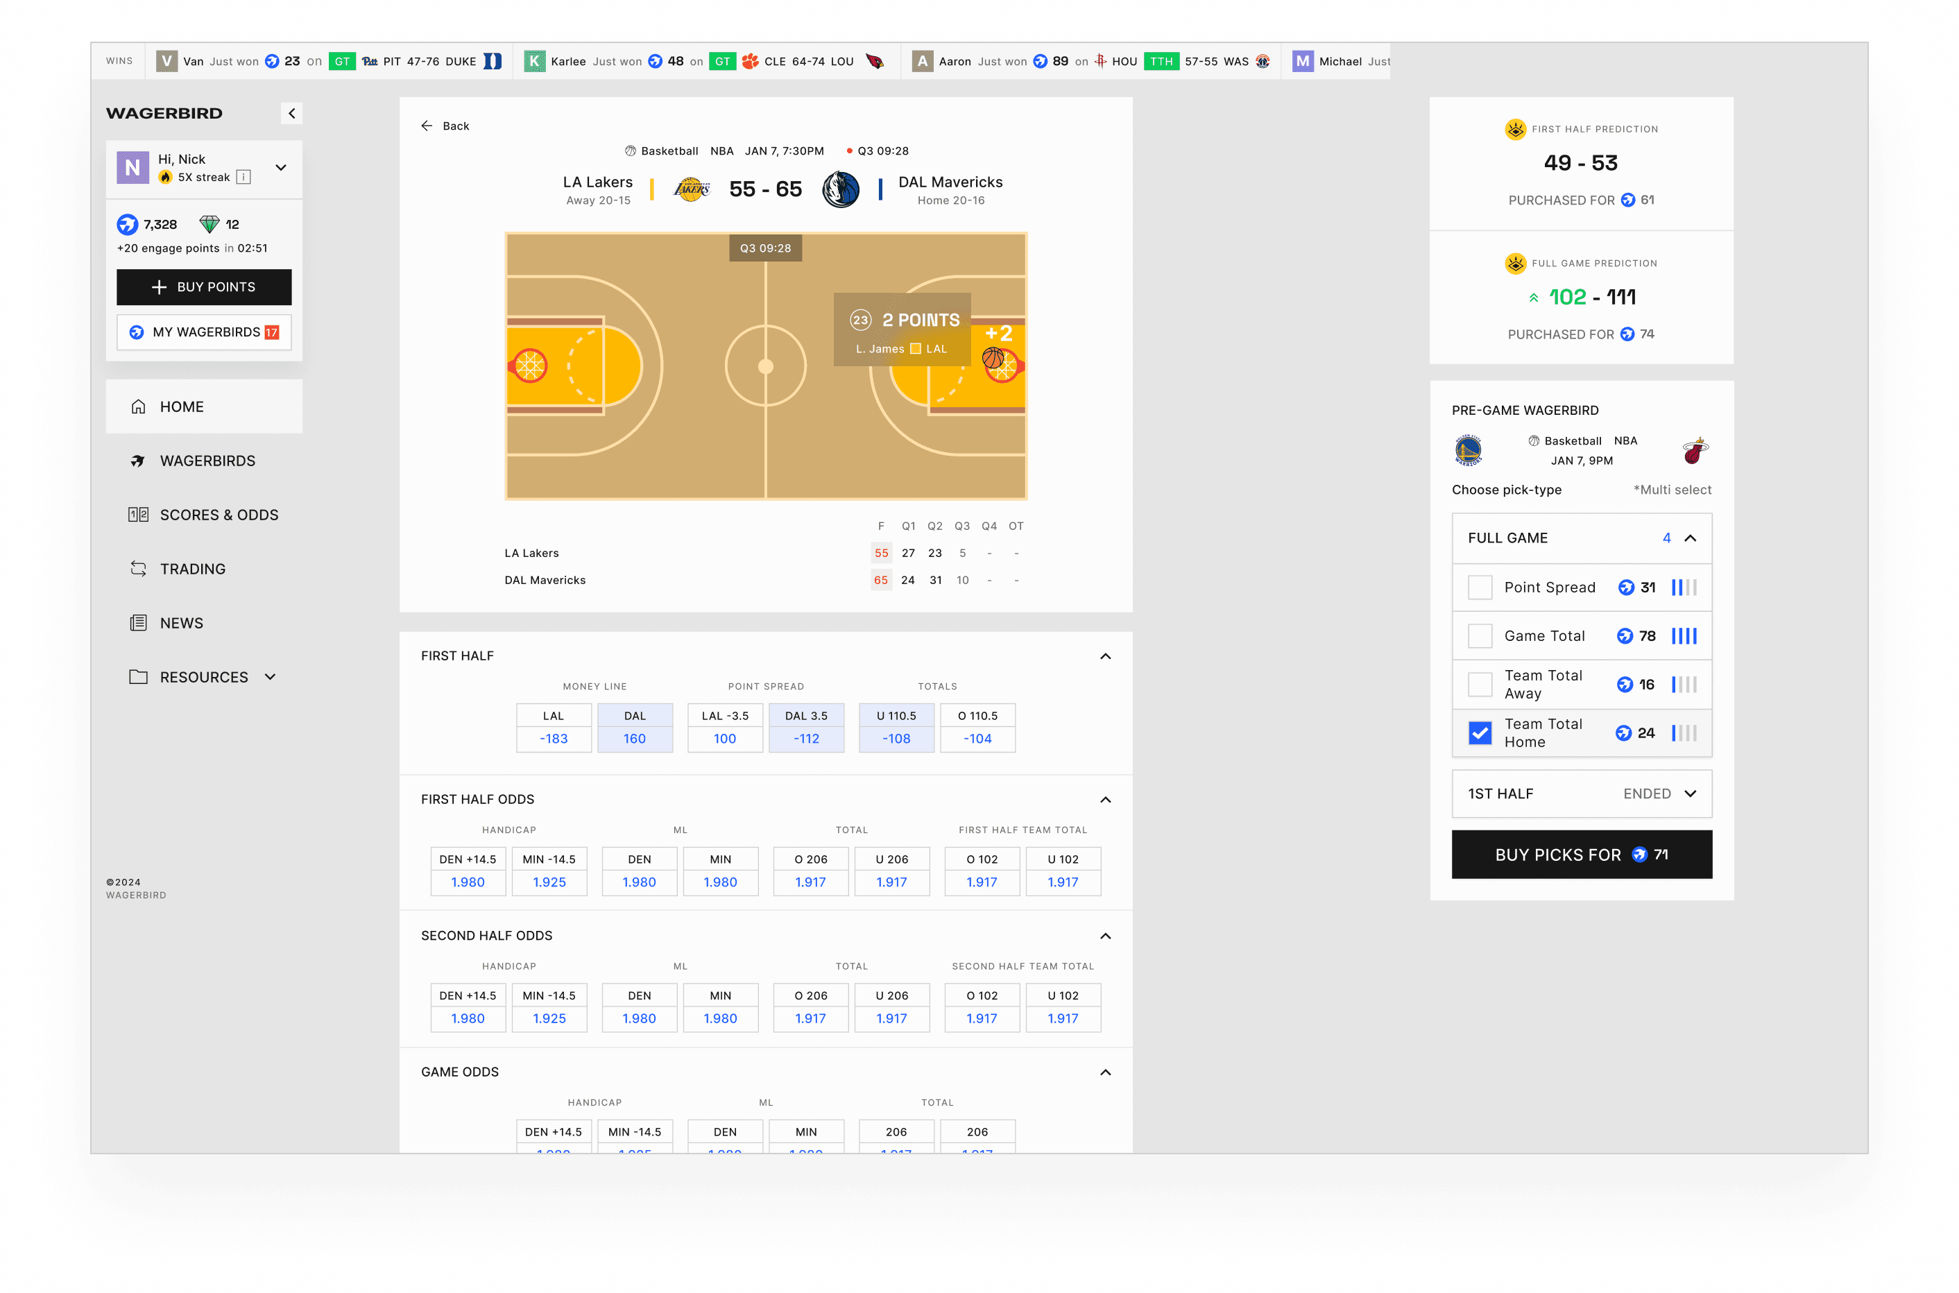
Task: Select LAL -3.5 100 point spread odds
Action: (x=724, y=727)
